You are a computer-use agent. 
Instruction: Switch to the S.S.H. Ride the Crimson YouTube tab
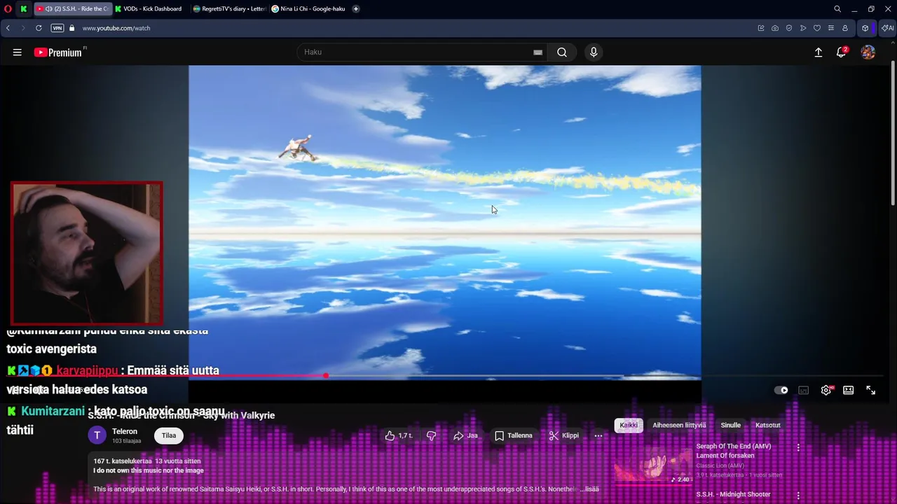pyautogui.click(x=73, y=9)
